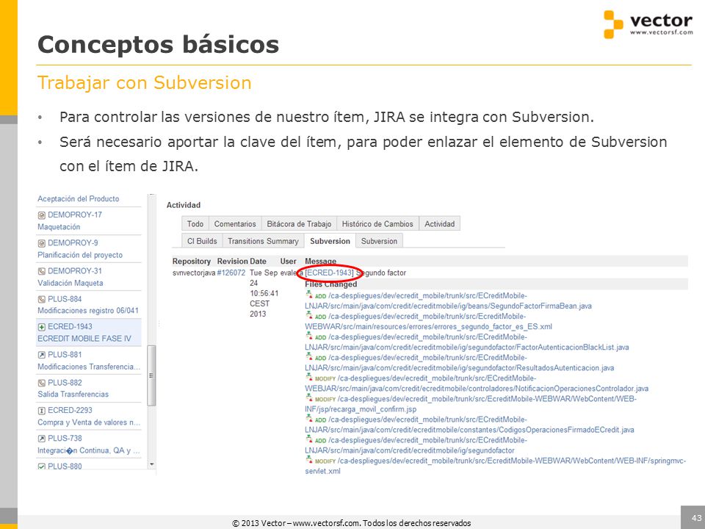Click the PLUS-882 issue type icon
This screenshot has height=529, width=705.
[41, 383]
